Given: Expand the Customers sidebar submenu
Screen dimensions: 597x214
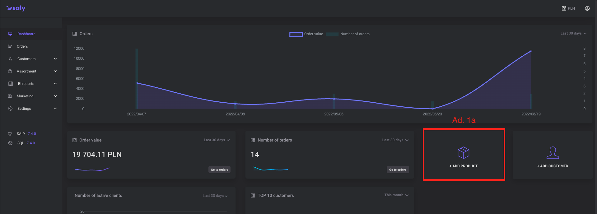Looking at the screenshot, I should 55,59.
